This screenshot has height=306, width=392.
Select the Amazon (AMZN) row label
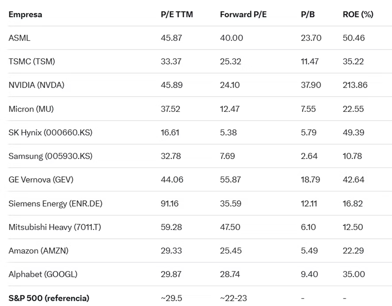point(38,251)
